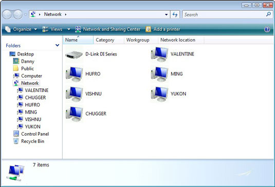275x187 pixels.
Task: Collapse the Folders pane chevron
Action: (57, 45)
